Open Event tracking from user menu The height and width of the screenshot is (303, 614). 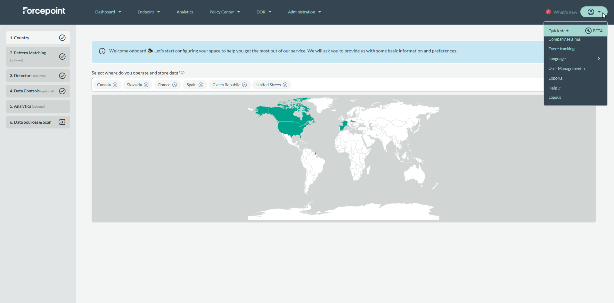[561, 49]
